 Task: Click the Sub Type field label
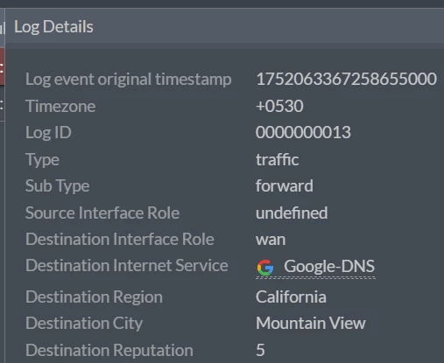(58, 186)
